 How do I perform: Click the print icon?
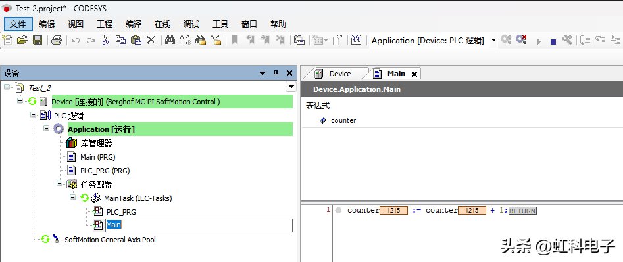[x=57, y=40]
